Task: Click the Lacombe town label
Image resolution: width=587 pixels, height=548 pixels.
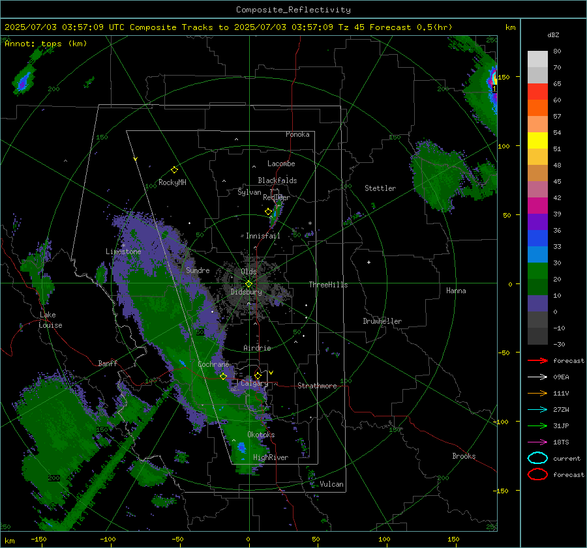Action: pos(281,164)
